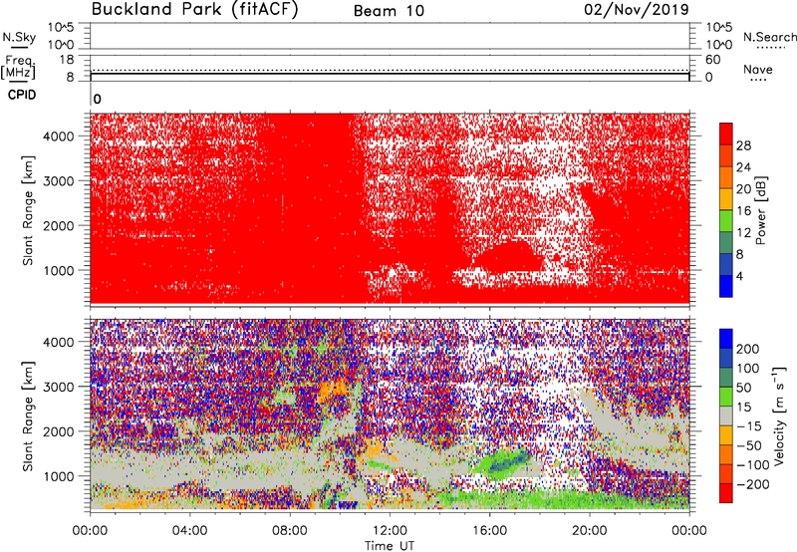Click the "12:00" time axis label
Viewport: 797px width, 552px height.
pos(390,531)
